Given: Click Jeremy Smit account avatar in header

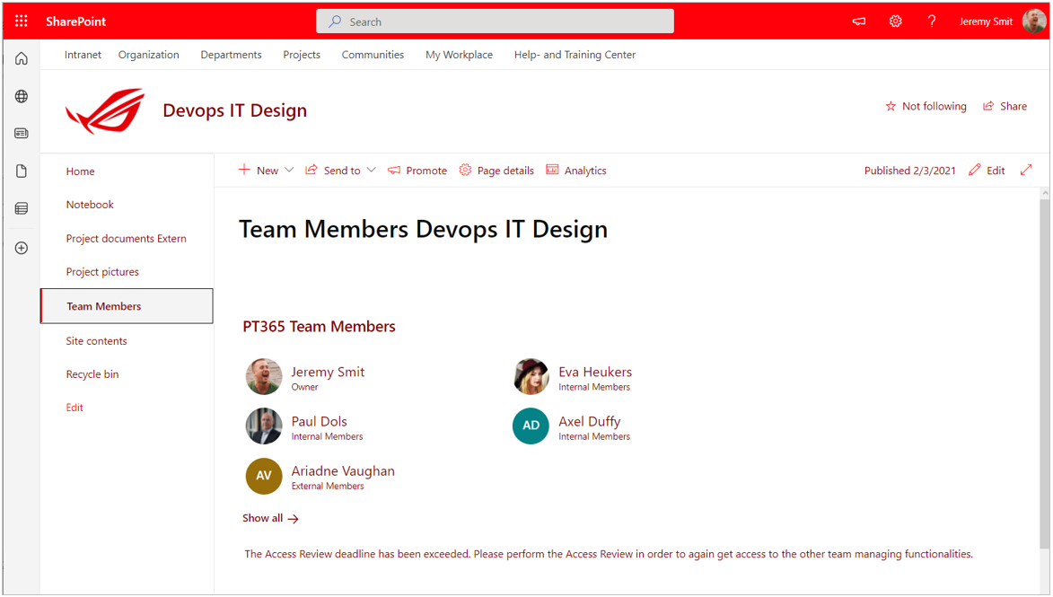Looking at the screenshot, I should coord(1033,22).
